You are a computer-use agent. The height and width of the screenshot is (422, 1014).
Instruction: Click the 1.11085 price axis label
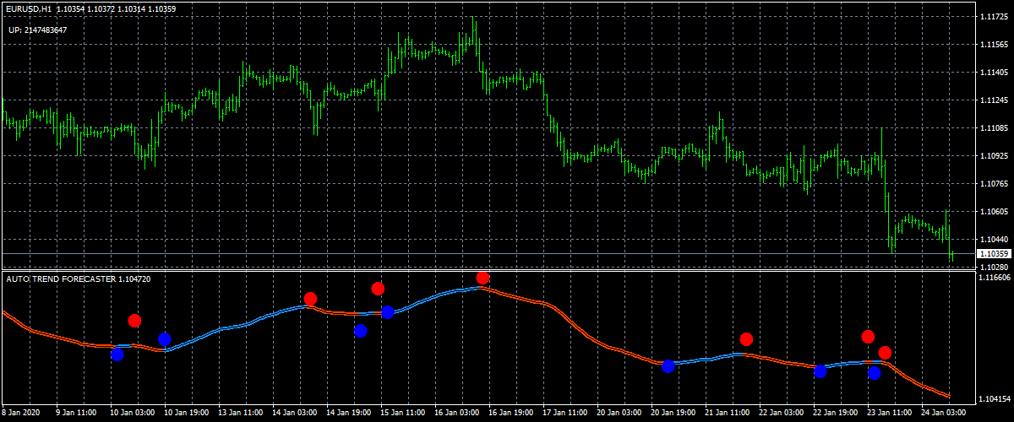[x=993, y=128]
